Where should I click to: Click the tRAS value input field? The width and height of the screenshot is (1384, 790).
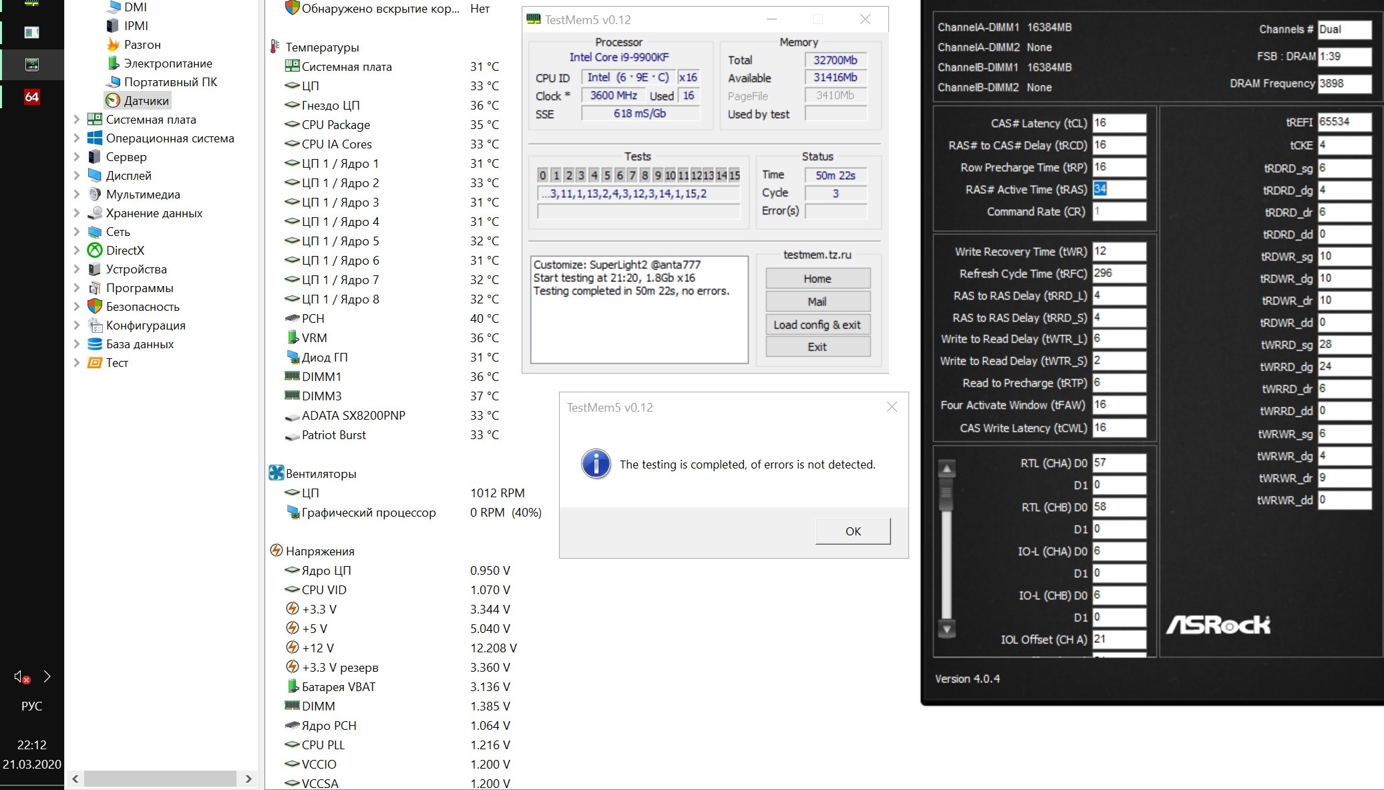tap(1118, 190)
